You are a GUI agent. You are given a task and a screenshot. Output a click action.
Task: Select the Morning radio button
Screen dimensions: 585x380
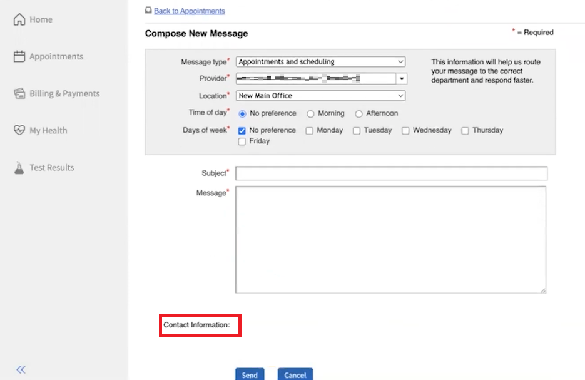[310, 113]
